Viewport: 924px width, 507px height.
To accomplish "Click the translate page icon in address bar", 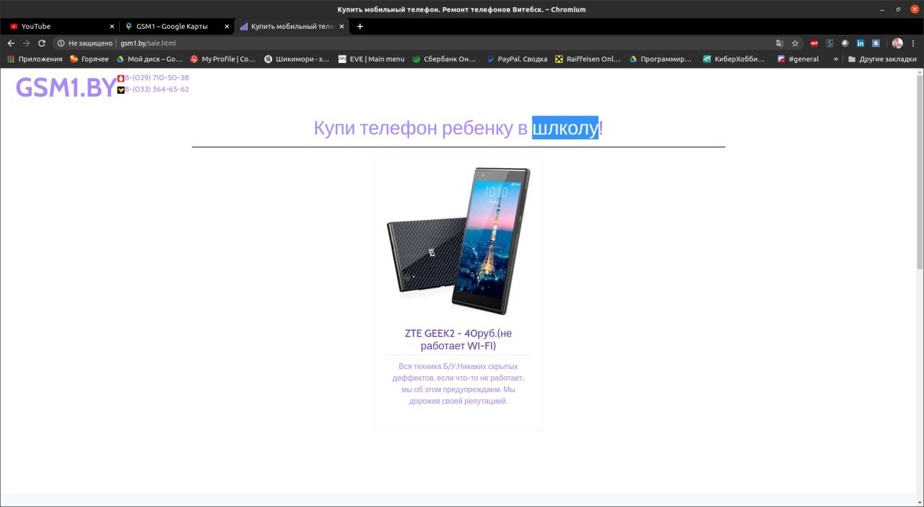I will 780,43.
